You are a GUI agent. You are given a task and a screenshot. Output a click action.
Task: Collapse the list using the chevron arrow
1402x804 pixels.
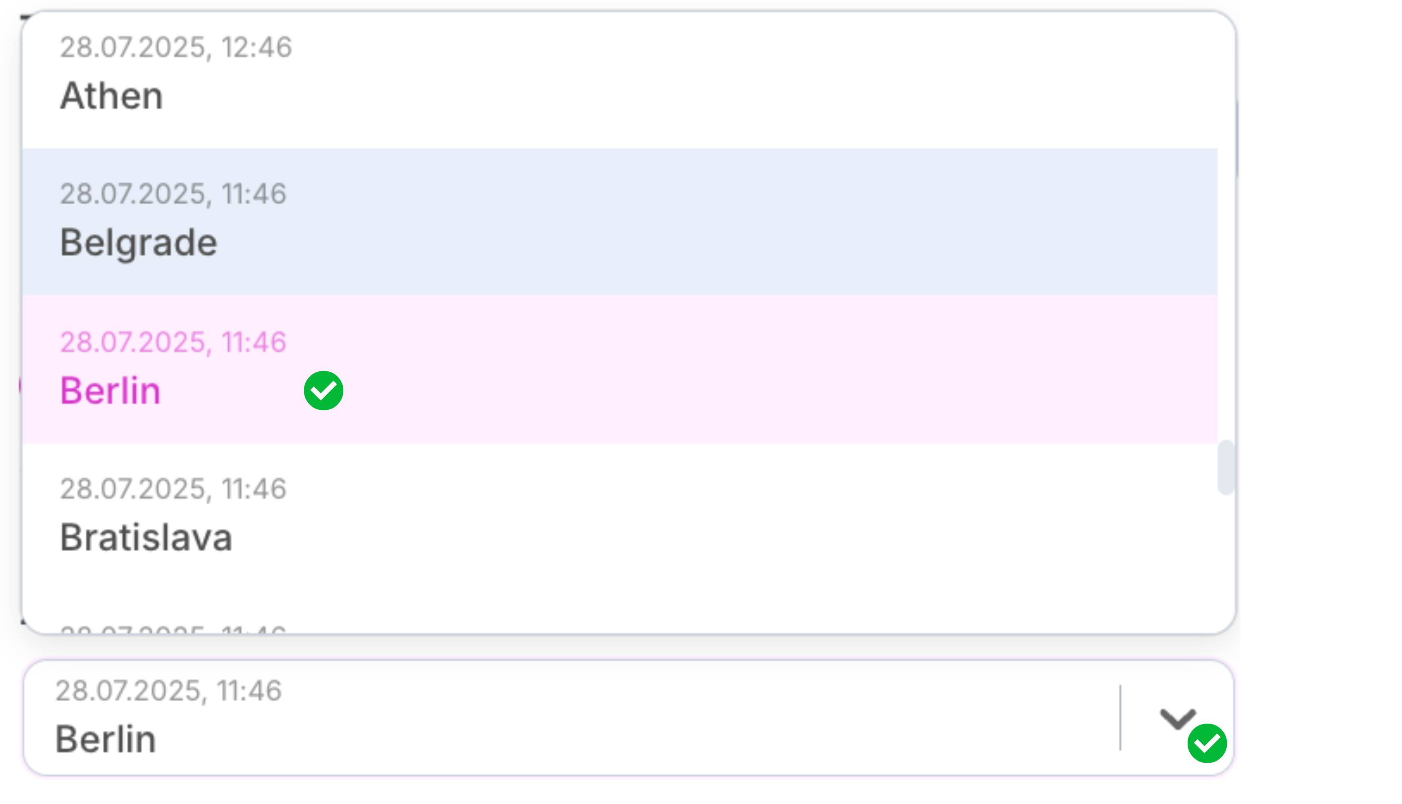point(1177,719)
